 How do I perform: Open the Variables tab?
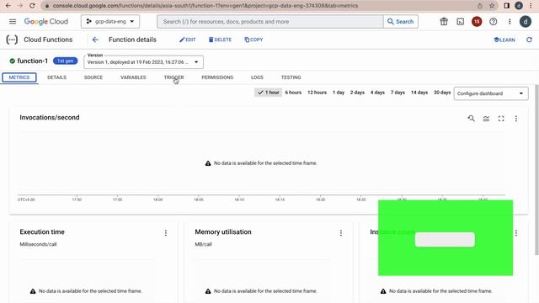click(133, 77)
